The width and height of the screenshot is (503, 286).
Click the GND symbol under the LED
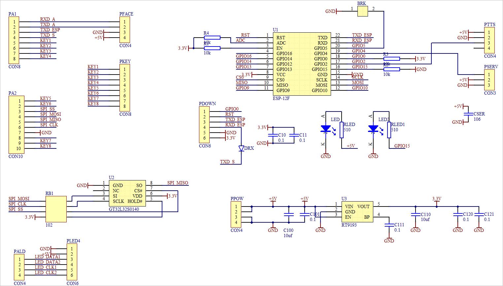[x=326, y=155]
